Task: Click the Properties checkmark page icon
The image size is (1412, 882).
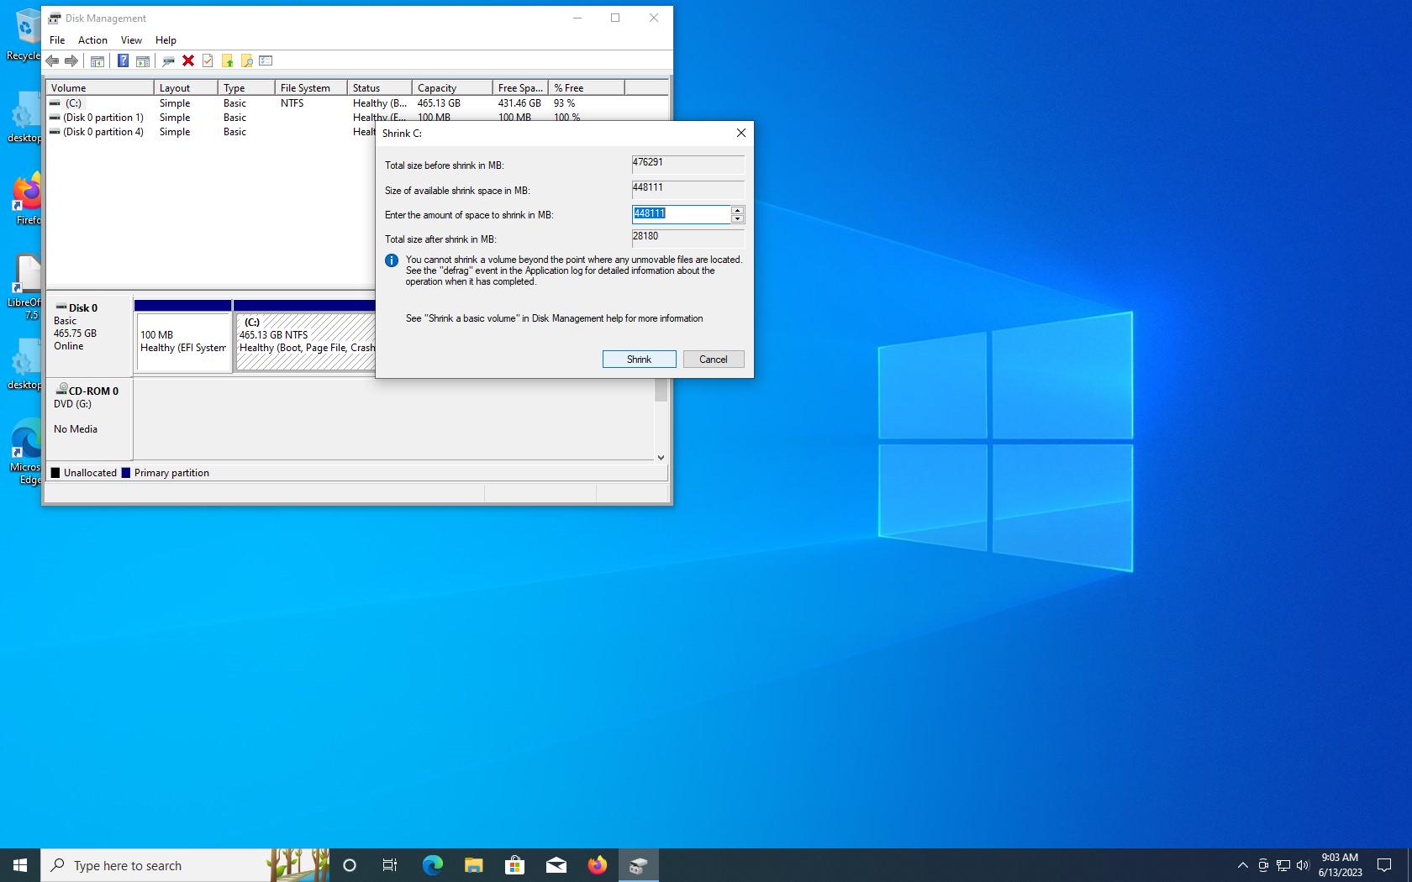Action: pyautogui.click(x=208, y=60)
